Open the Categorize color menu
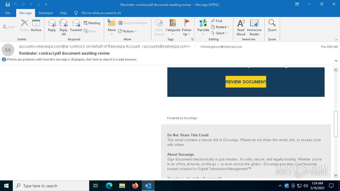This screenshot has width=340, height=191. click(173, 27)
